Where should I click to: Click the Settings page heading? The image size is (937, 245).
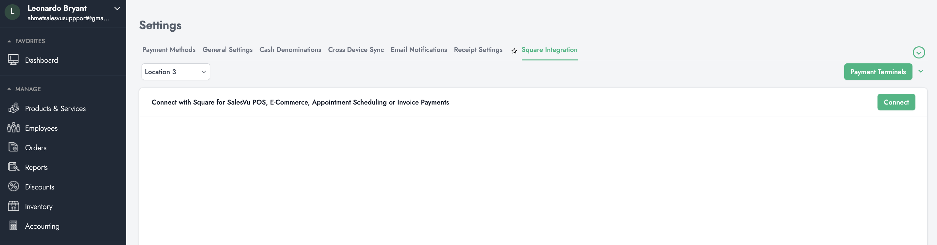tap(160, 25)
